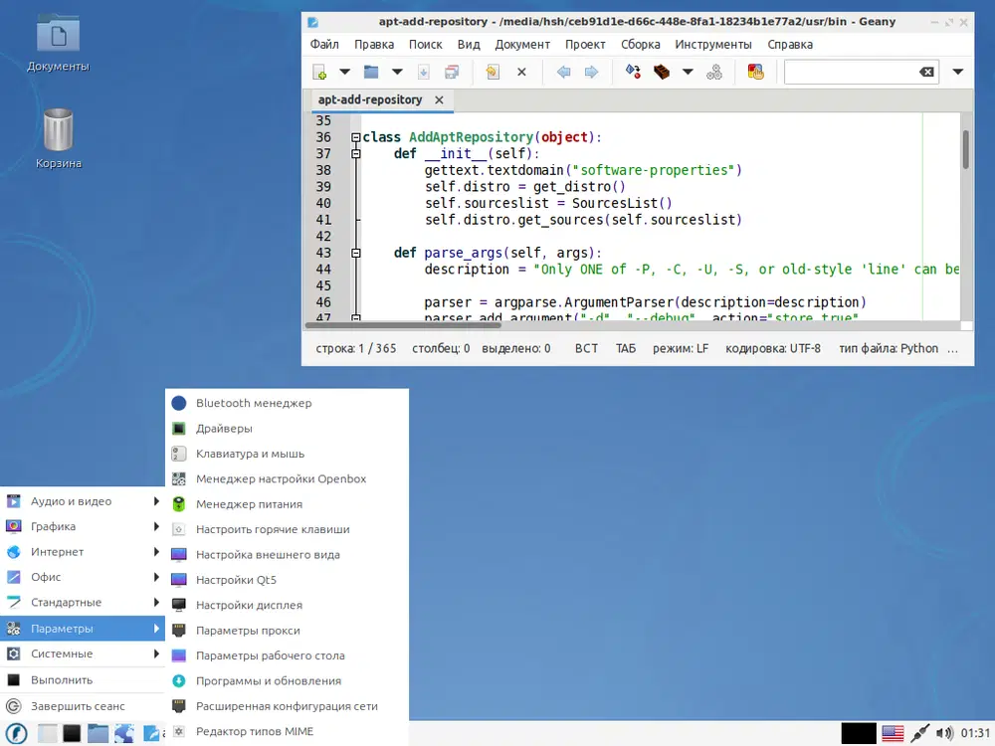
Task: Toggle fold for parse_args on line 43
Action: click(355, 253)
